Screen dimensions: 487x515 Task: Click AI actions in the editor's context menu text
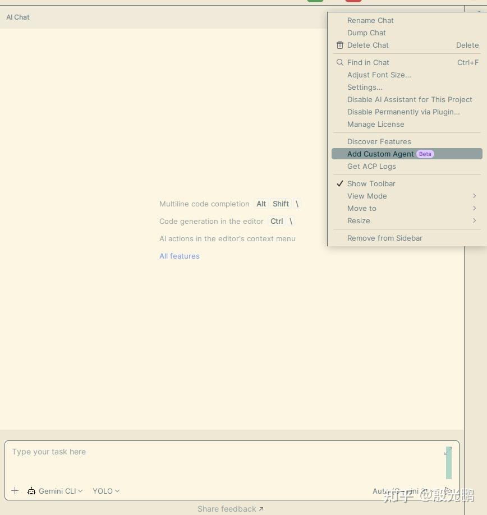(227, 238)
